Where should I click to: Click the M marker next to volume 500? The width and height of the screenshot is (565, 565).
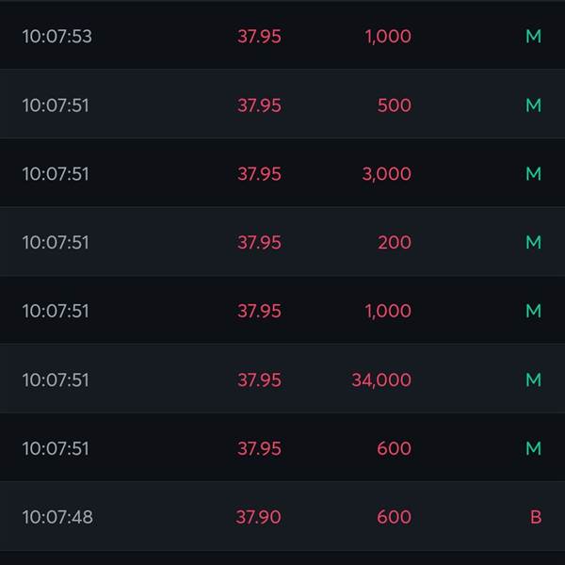tap(533, 105)
